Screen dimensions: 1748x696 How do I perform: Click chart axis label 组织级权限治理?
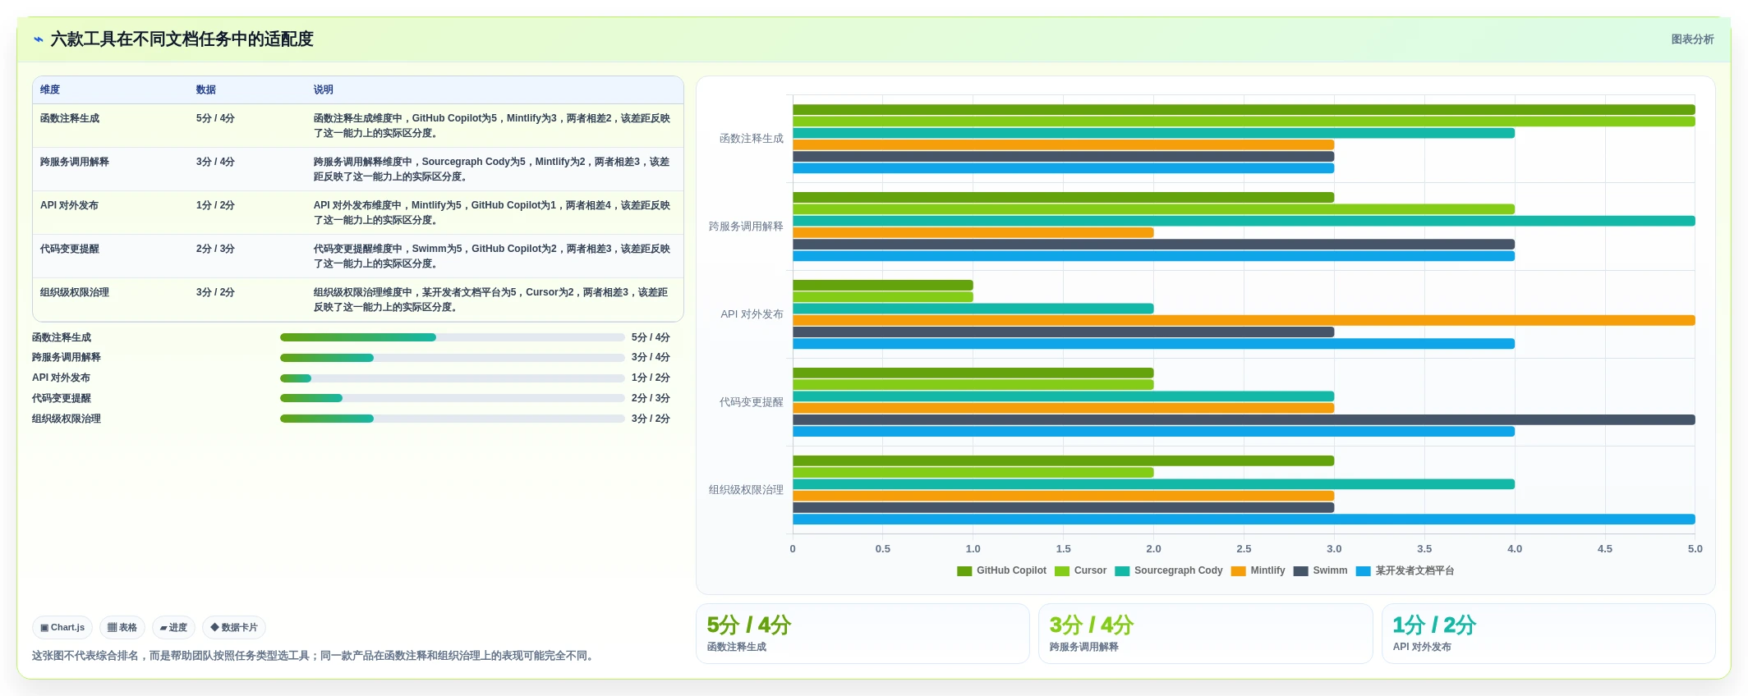(746, 490)
